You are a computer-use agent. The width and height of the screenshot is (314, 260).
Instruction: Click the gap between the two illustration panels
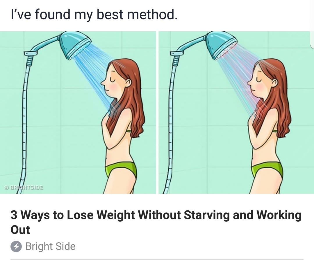157,113
